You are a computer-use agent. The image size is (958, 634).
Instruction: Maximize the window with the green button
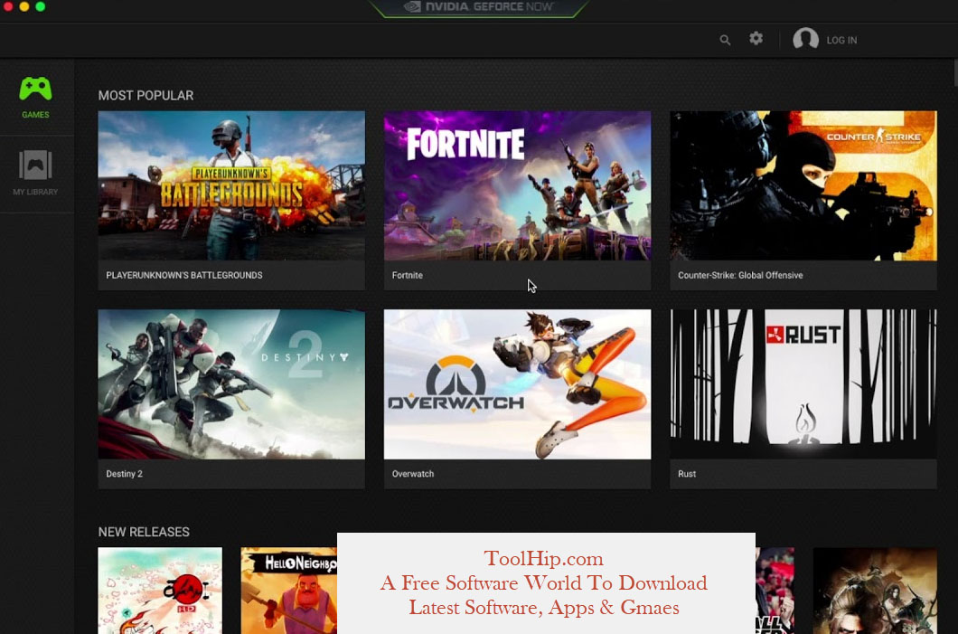click(41, 6)
